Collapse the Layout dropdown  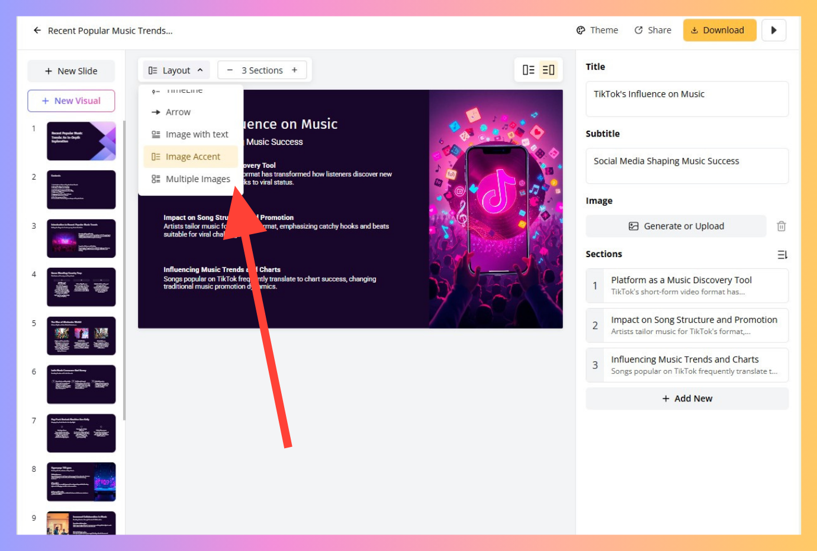click(176, 70)
